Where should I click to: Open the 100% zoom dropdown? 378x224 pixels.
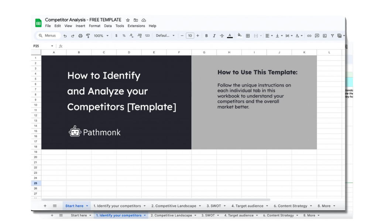tap(101, 36)
